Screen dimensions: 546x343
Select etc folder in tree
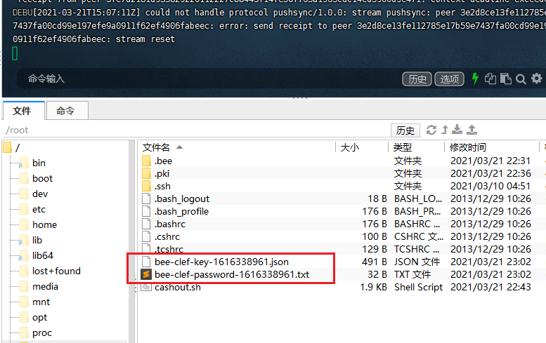39,209
